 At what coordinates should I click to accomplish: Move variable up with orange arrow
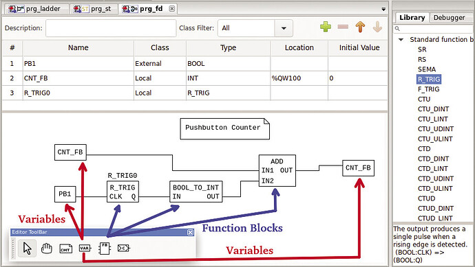coord(360,27)
